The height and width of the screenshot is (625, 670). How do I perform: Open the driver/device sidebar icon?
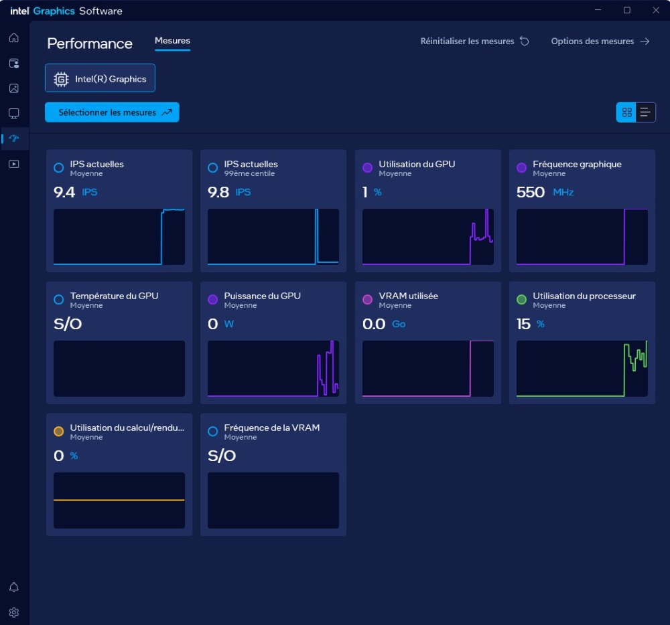[x=14, y=63]
